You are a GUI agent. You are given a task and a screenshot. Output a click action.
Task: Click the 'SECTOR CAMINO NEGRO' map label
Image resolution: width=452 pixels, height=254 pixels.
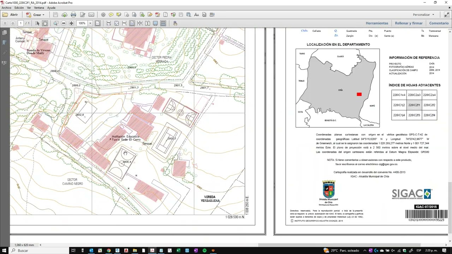[72, 182]
